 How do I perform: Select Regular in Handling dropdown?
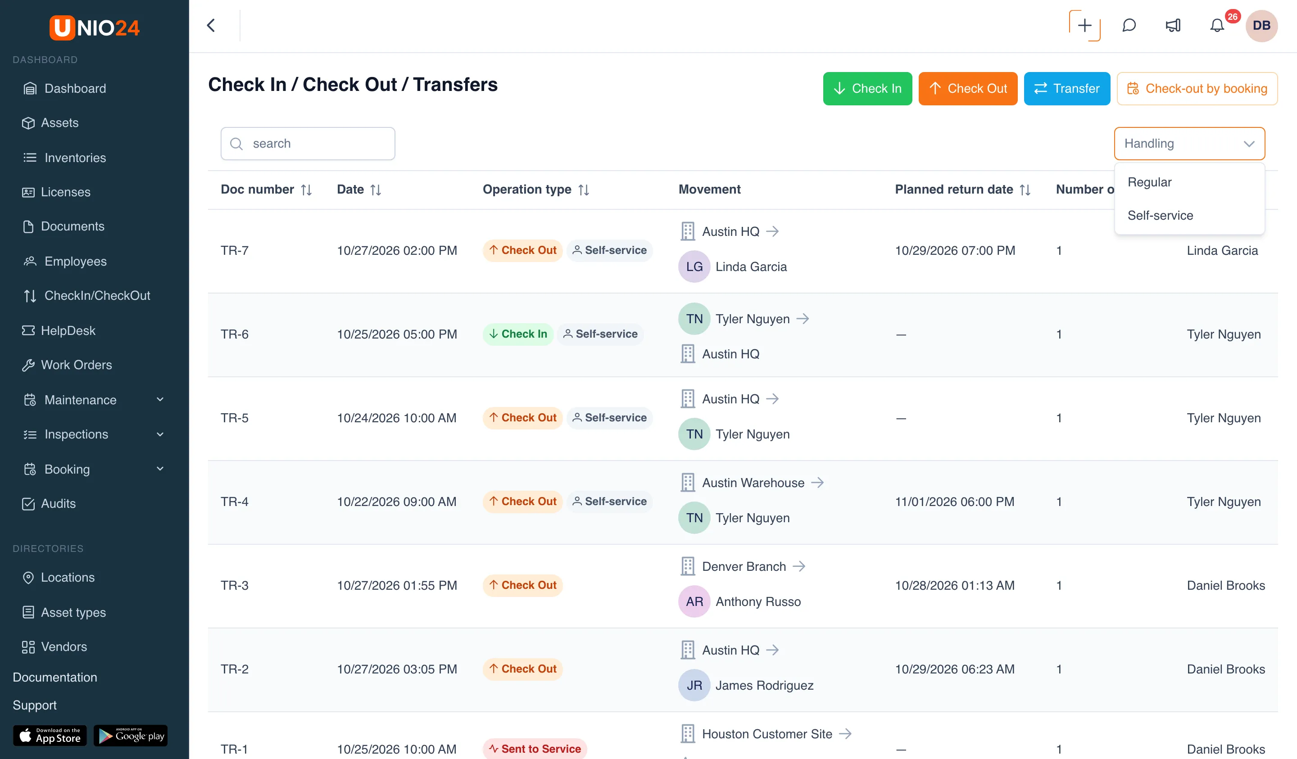click(1189, 182)
